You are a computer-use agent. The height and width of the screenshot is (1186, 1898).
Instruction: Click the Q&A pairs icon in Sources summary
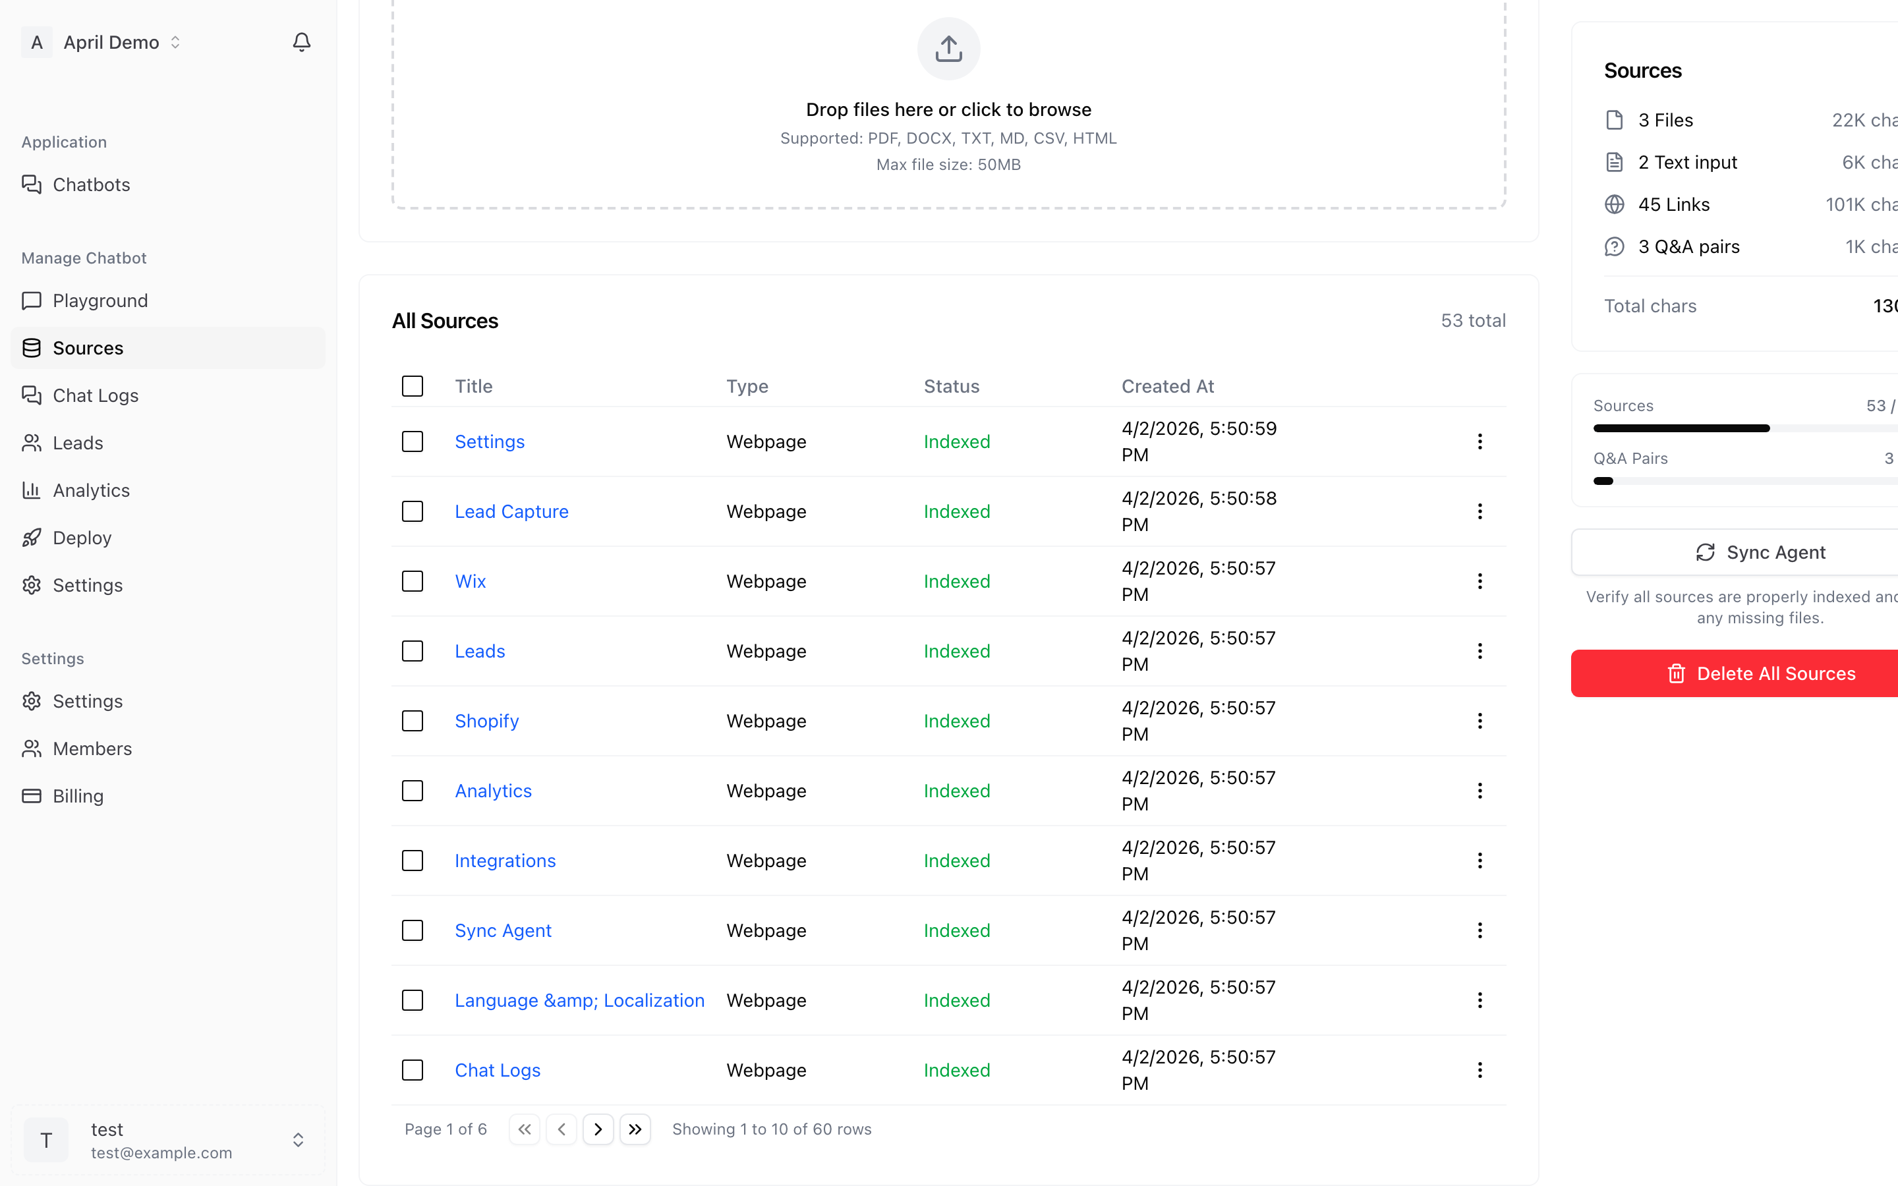[x=1614, y=247]
